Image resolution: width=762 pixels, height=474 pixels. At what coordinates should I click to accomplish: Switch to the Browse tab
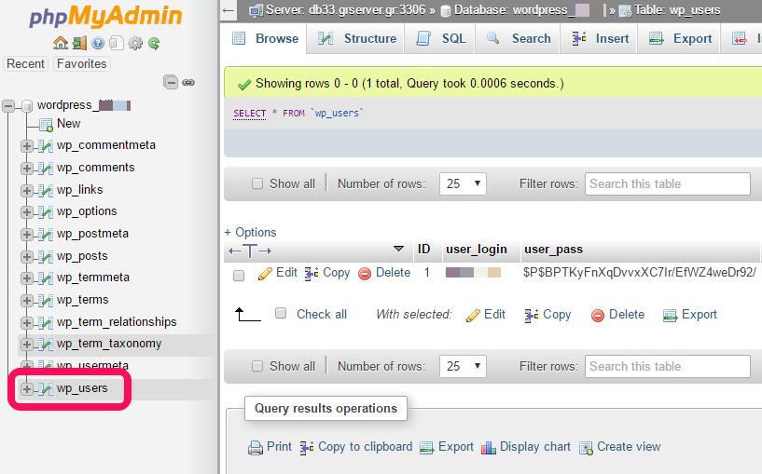pyautogui.click(x=265, y=39)
